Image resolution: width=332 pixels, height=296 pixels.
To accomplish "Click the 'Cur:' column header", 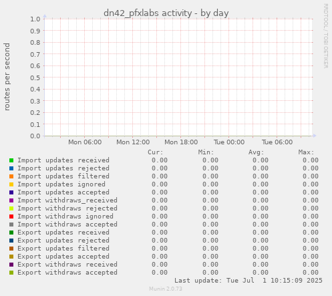I will pyautogui.click(x=156, y=152).
